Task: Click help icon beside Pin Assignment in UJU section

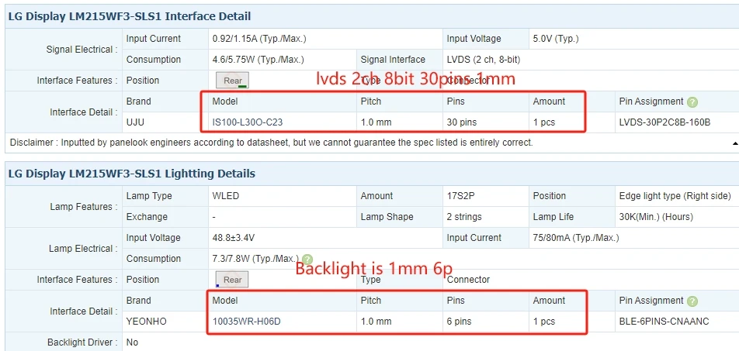Action: pyautogui.click(x=692, y=102)
